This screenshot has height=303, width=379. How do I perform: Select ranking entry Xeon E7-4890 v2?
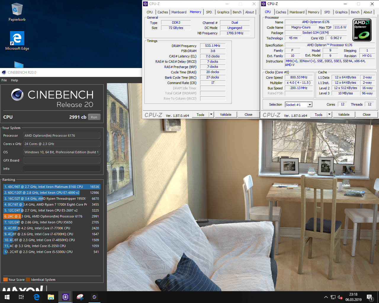pyautogui.click(x=52, y=193)
